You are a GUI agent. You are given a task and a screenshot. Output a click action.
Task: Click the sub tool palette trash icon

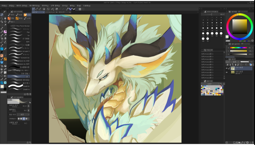pos(30,94)
